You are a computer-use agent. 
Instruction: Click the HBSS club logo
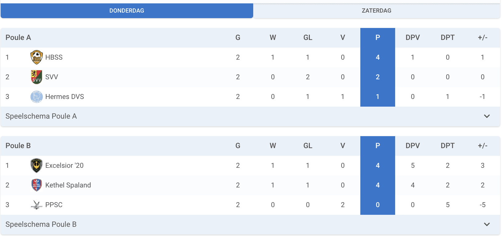37,57
